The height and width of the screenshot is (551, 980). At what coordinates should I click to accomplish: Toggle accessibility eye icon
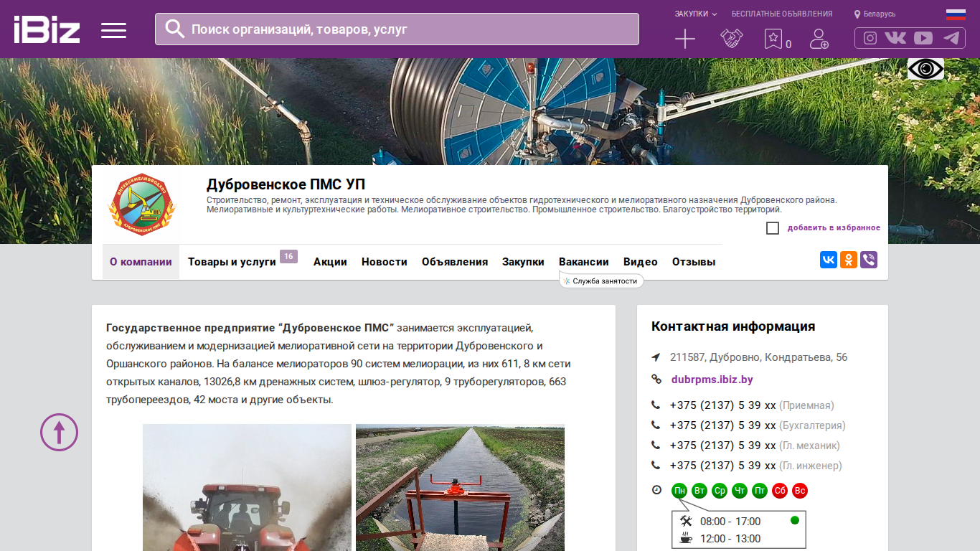pyautogui.click(x=925, y=69)
